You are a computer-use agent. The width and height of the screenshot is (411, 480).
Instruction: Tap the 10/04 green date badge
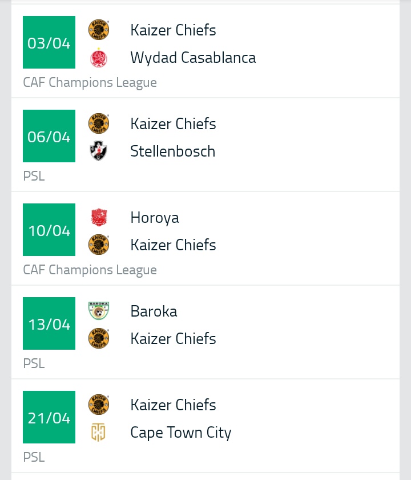[x=49, y=230]
